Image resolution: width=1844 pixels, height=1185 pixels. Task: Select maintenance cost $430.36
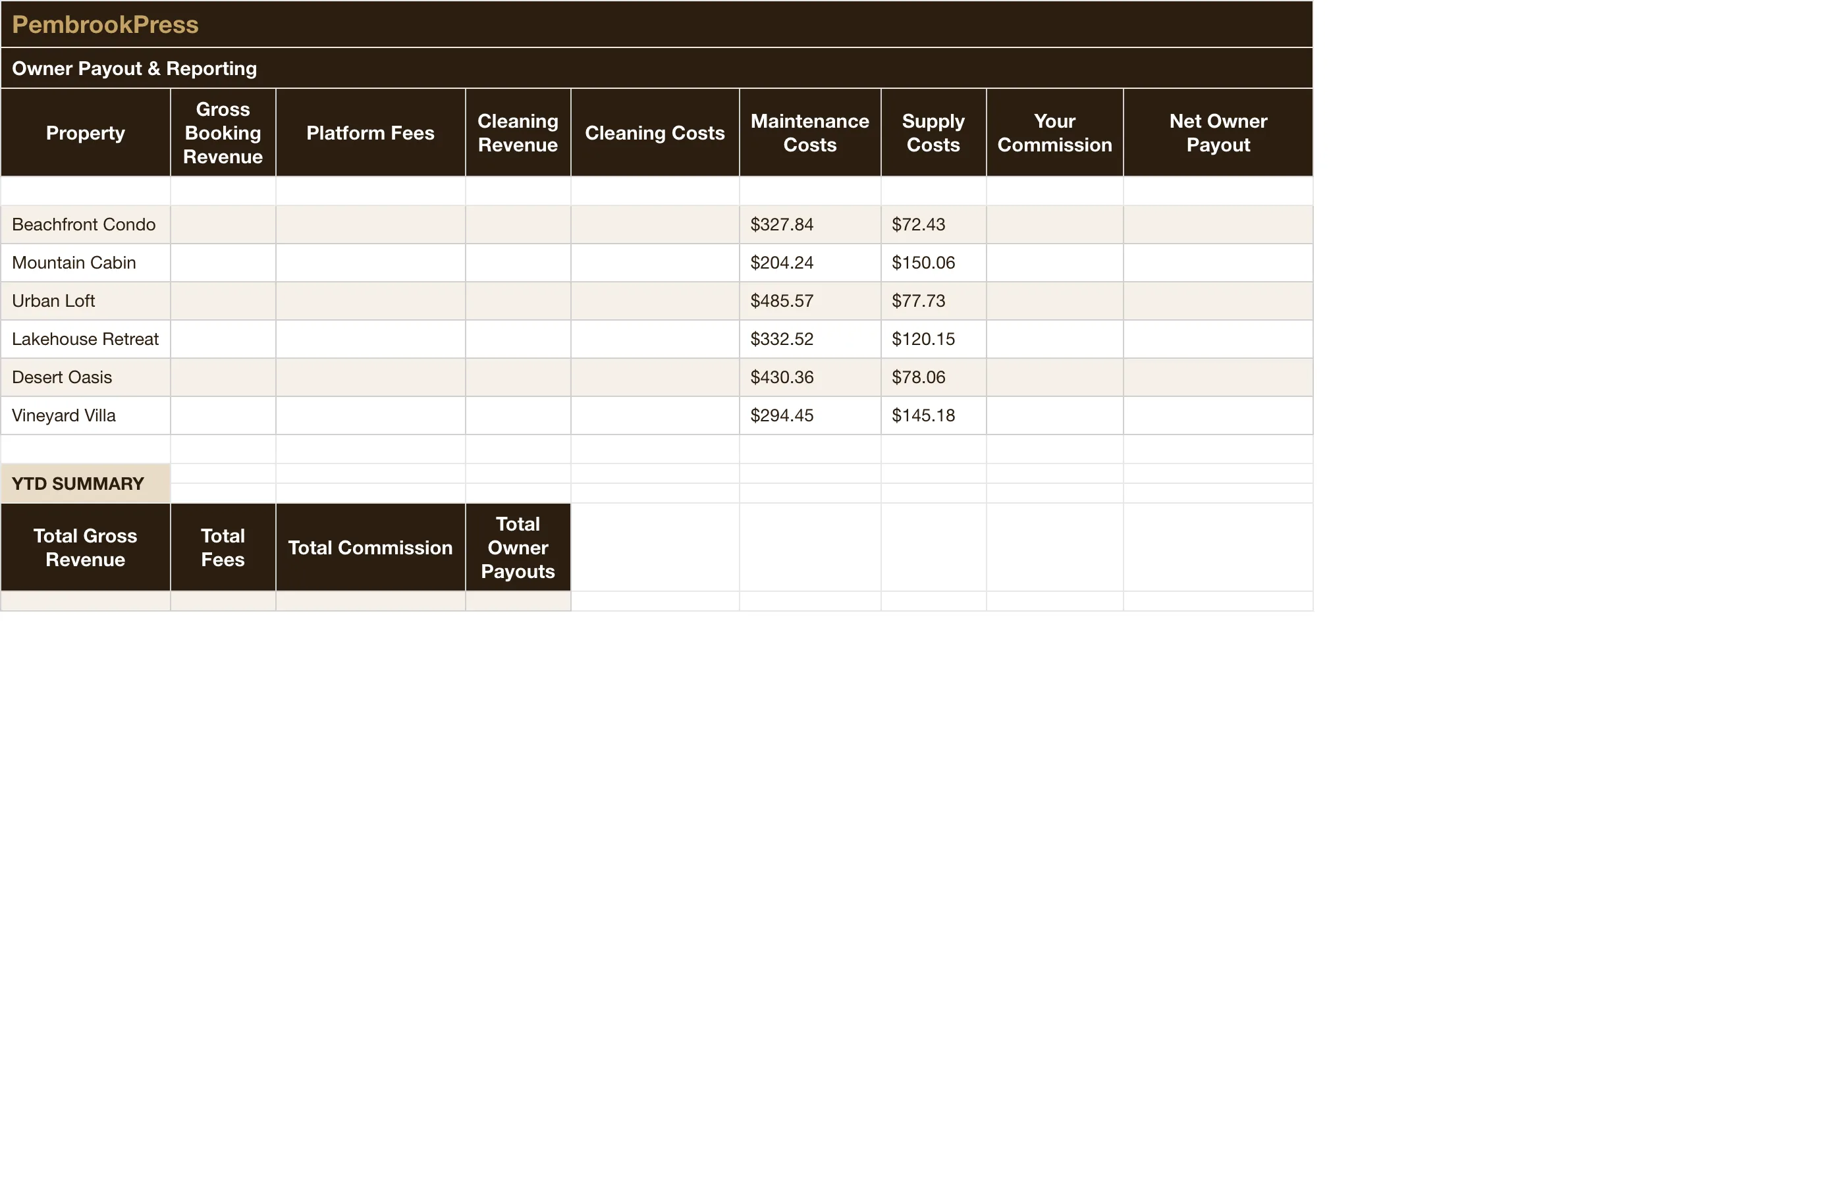809,377
